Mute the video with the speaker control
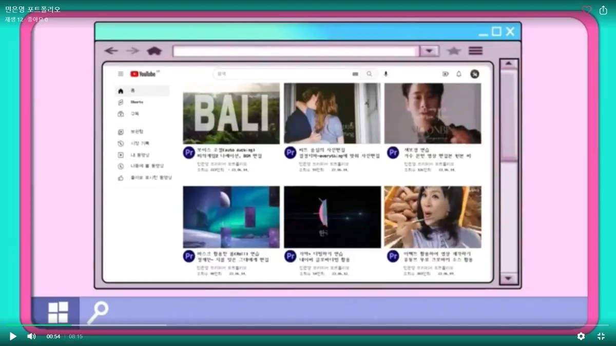This screenshot has width=616, height=346. coord(31,336)
